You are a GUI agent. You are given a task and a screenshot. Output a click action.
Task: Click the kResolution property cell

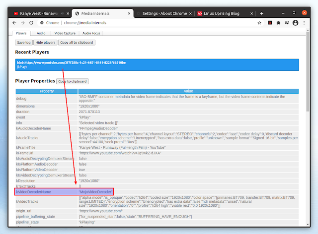coord(47,181)
